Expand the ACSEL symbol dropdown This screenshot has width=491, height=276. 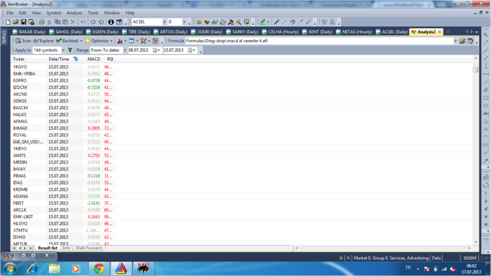164,22
